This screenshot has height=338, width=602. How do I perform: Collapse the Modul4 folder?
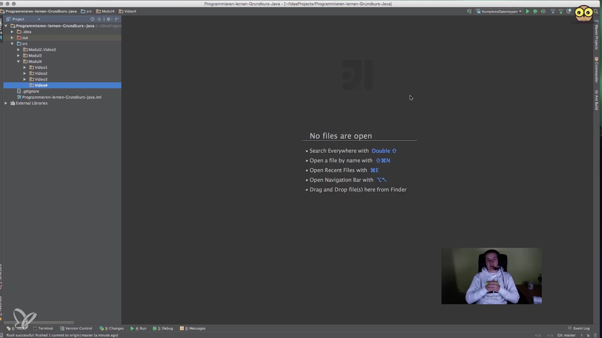[x=18, y=62]
